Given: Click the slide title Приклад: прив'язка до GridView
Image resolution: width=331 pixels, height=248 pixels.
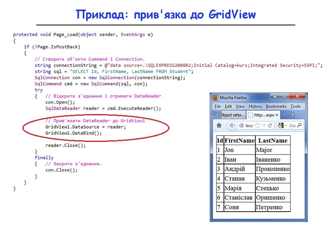Looking at the screenshot, I should point(166,15).
